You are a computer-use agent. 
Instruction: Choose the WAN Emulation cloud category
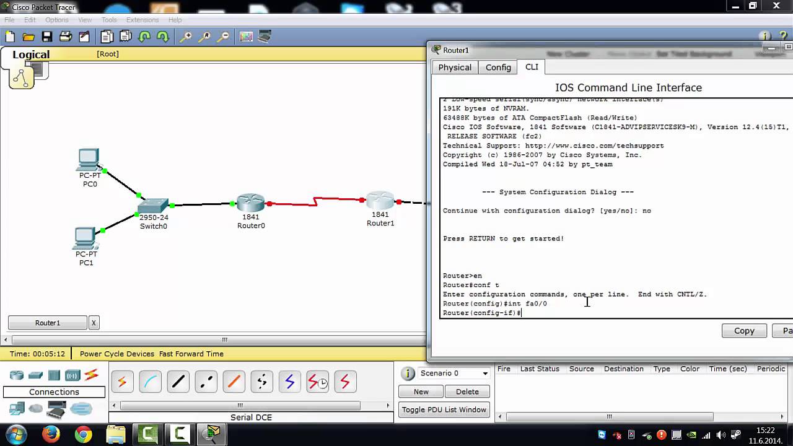pyautogui.click(x=36, y=409)
